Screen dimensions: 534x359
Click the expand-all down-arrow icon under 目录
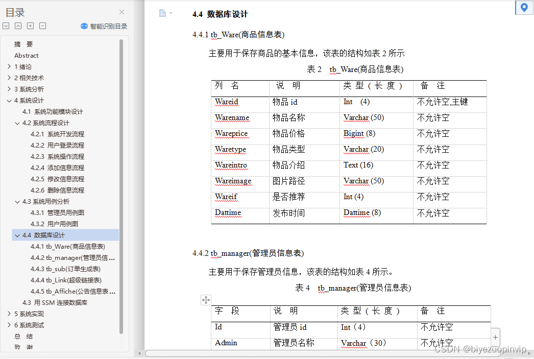(x=6, y=26)
